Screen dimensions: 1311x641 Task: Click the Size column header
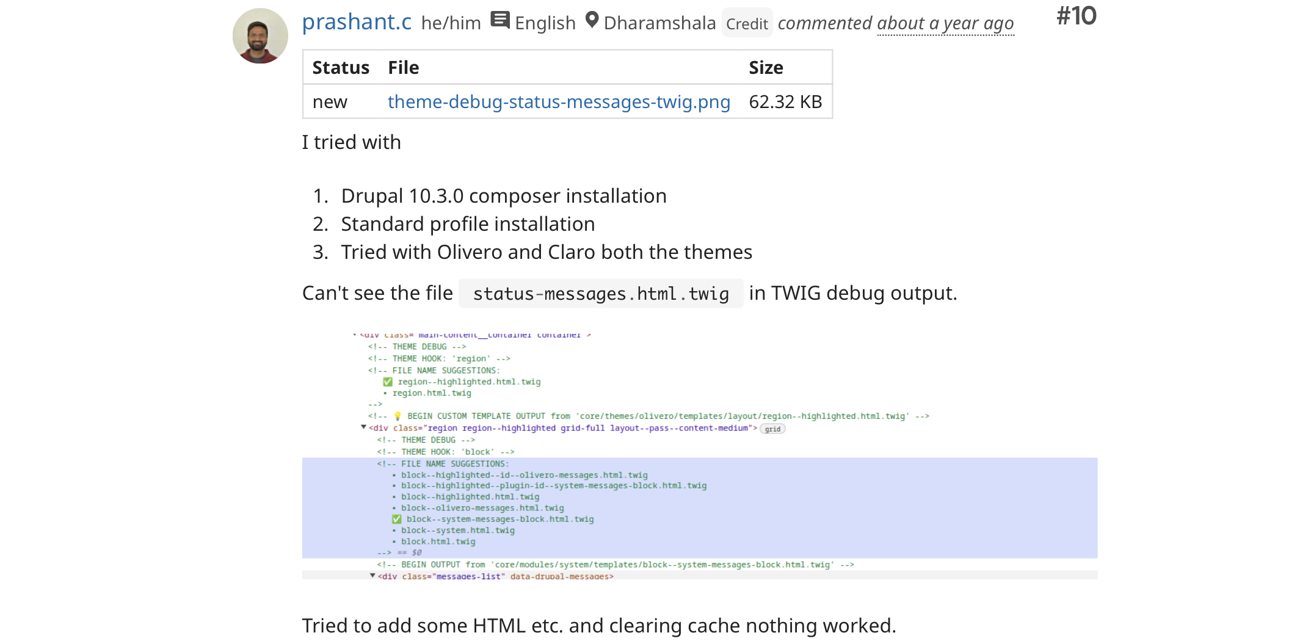click(x=766, y=68)
